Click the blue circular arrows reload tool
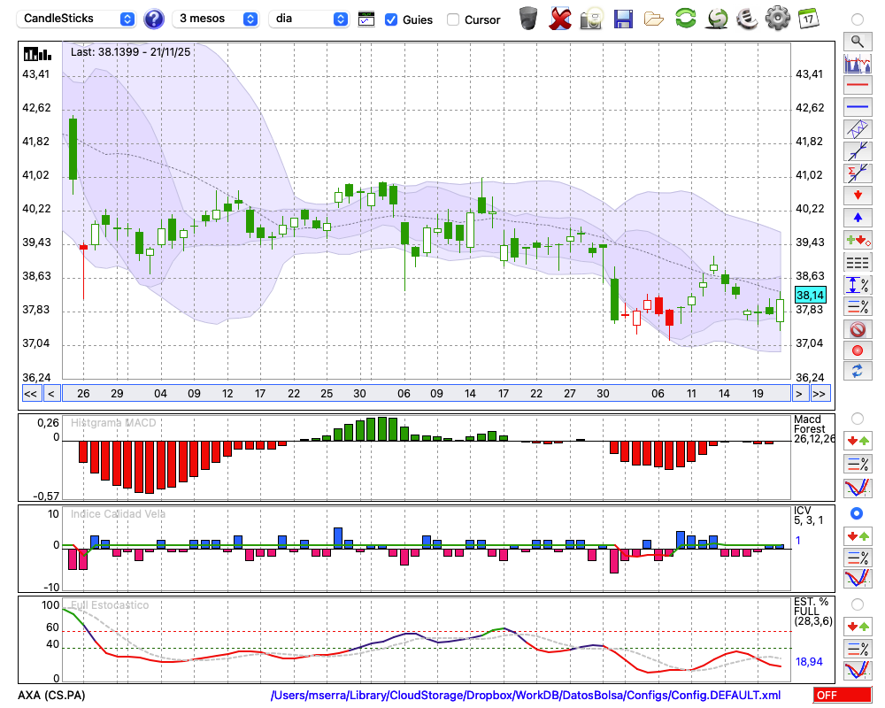Screen dimensions: 885x708 (858, 371)
